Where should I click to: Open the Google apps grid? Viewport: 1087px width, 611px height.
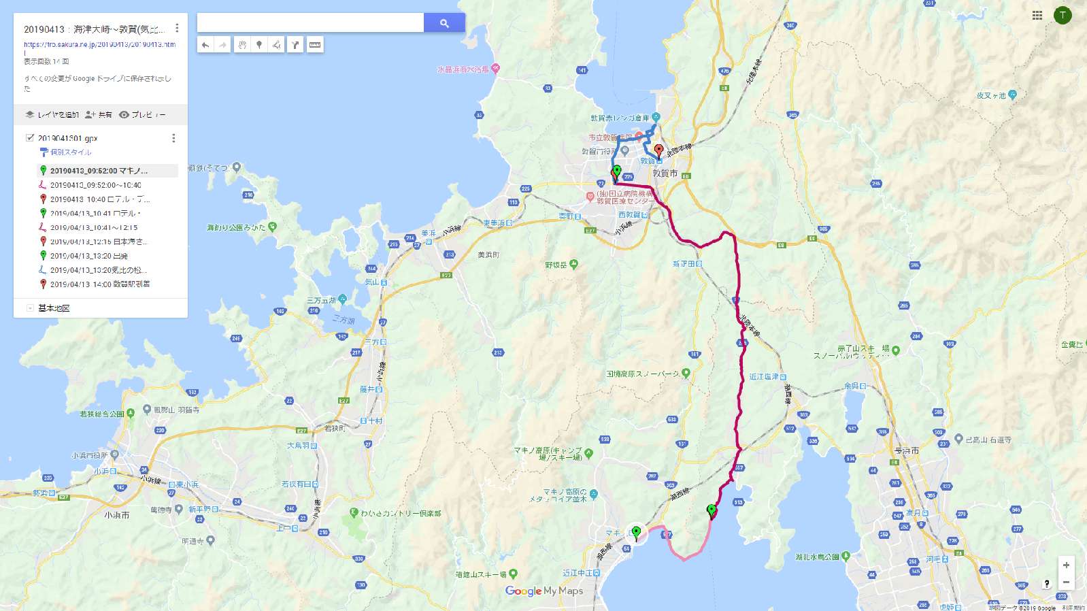[1037, 15]
